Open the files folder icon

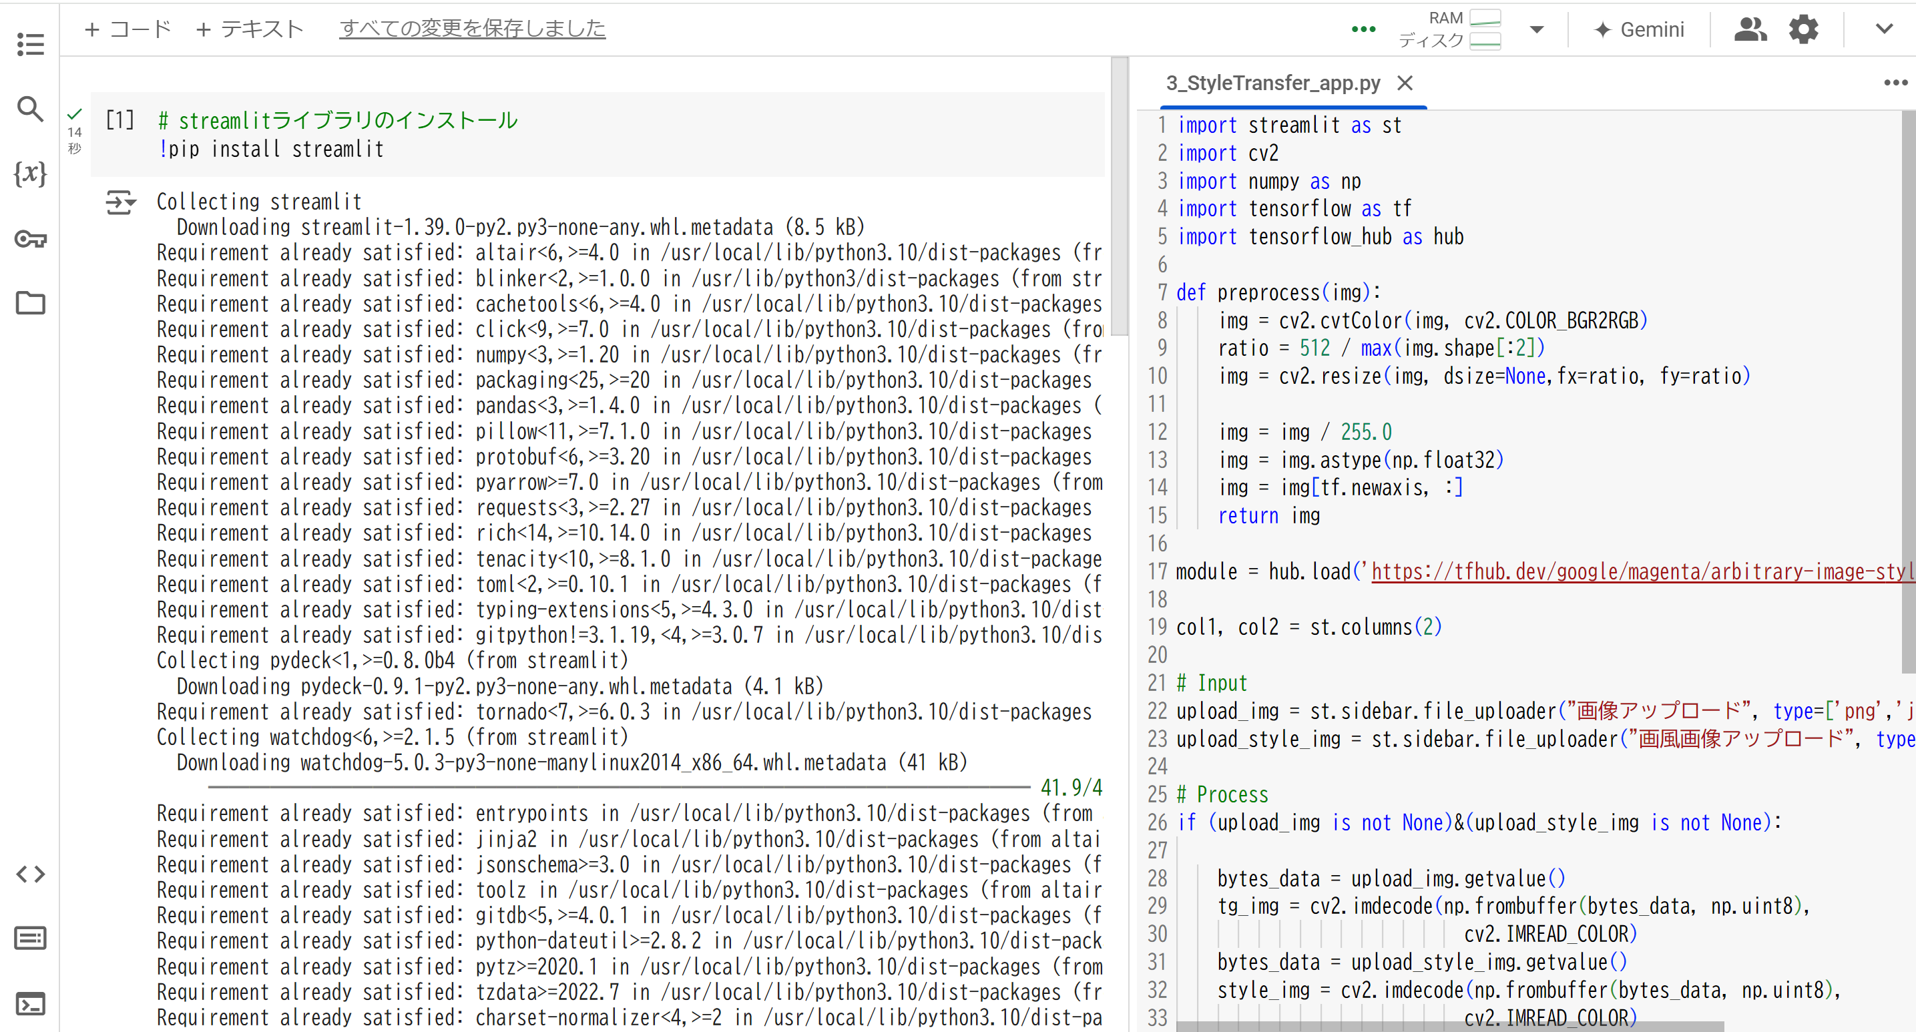pyautogui.click(x=30, y=302)
